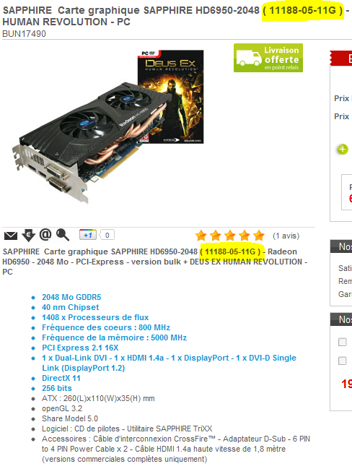Open the magnifying glass zoom icon
This screenshot has width=352, height=469.
point(63,235)
